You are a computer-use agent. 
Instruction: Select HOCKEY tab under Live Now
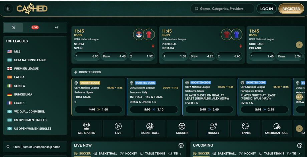(x=128, y=153)
